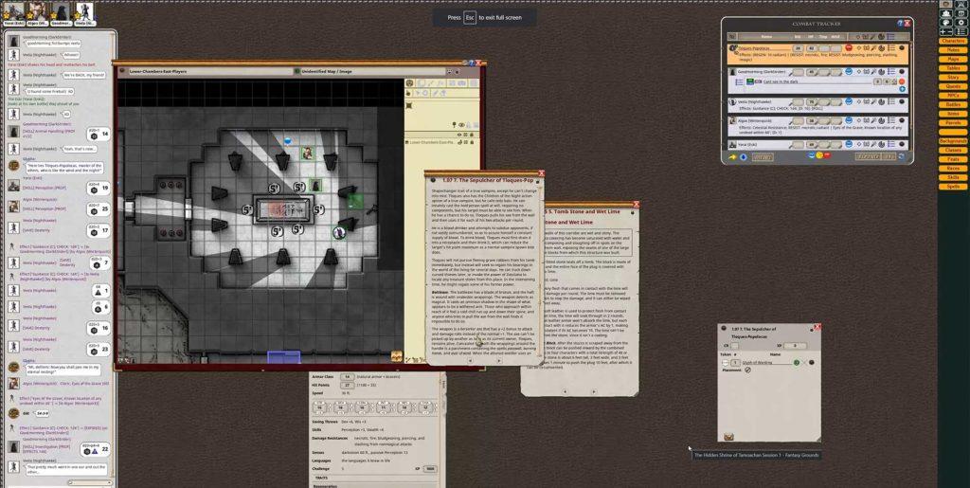Go to next page of Sepulcher story

pos(500,360)
